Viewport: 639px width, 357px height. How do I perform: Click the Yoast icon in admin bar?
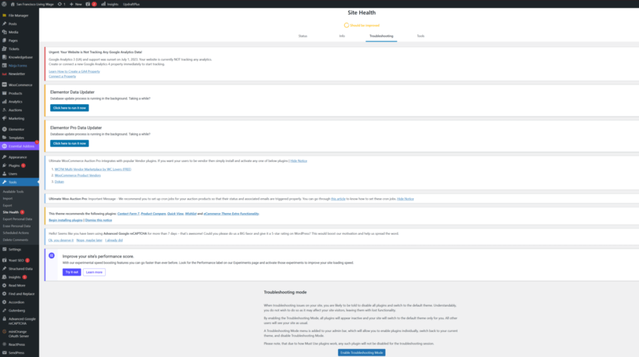coord(87,4)
